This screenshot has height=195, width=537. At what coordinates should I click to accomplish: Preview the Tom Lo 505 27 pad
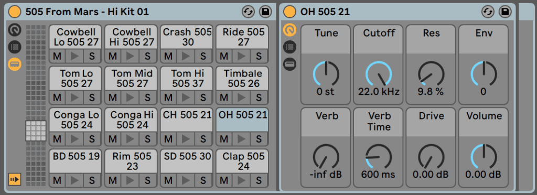(x=74, y=97)
